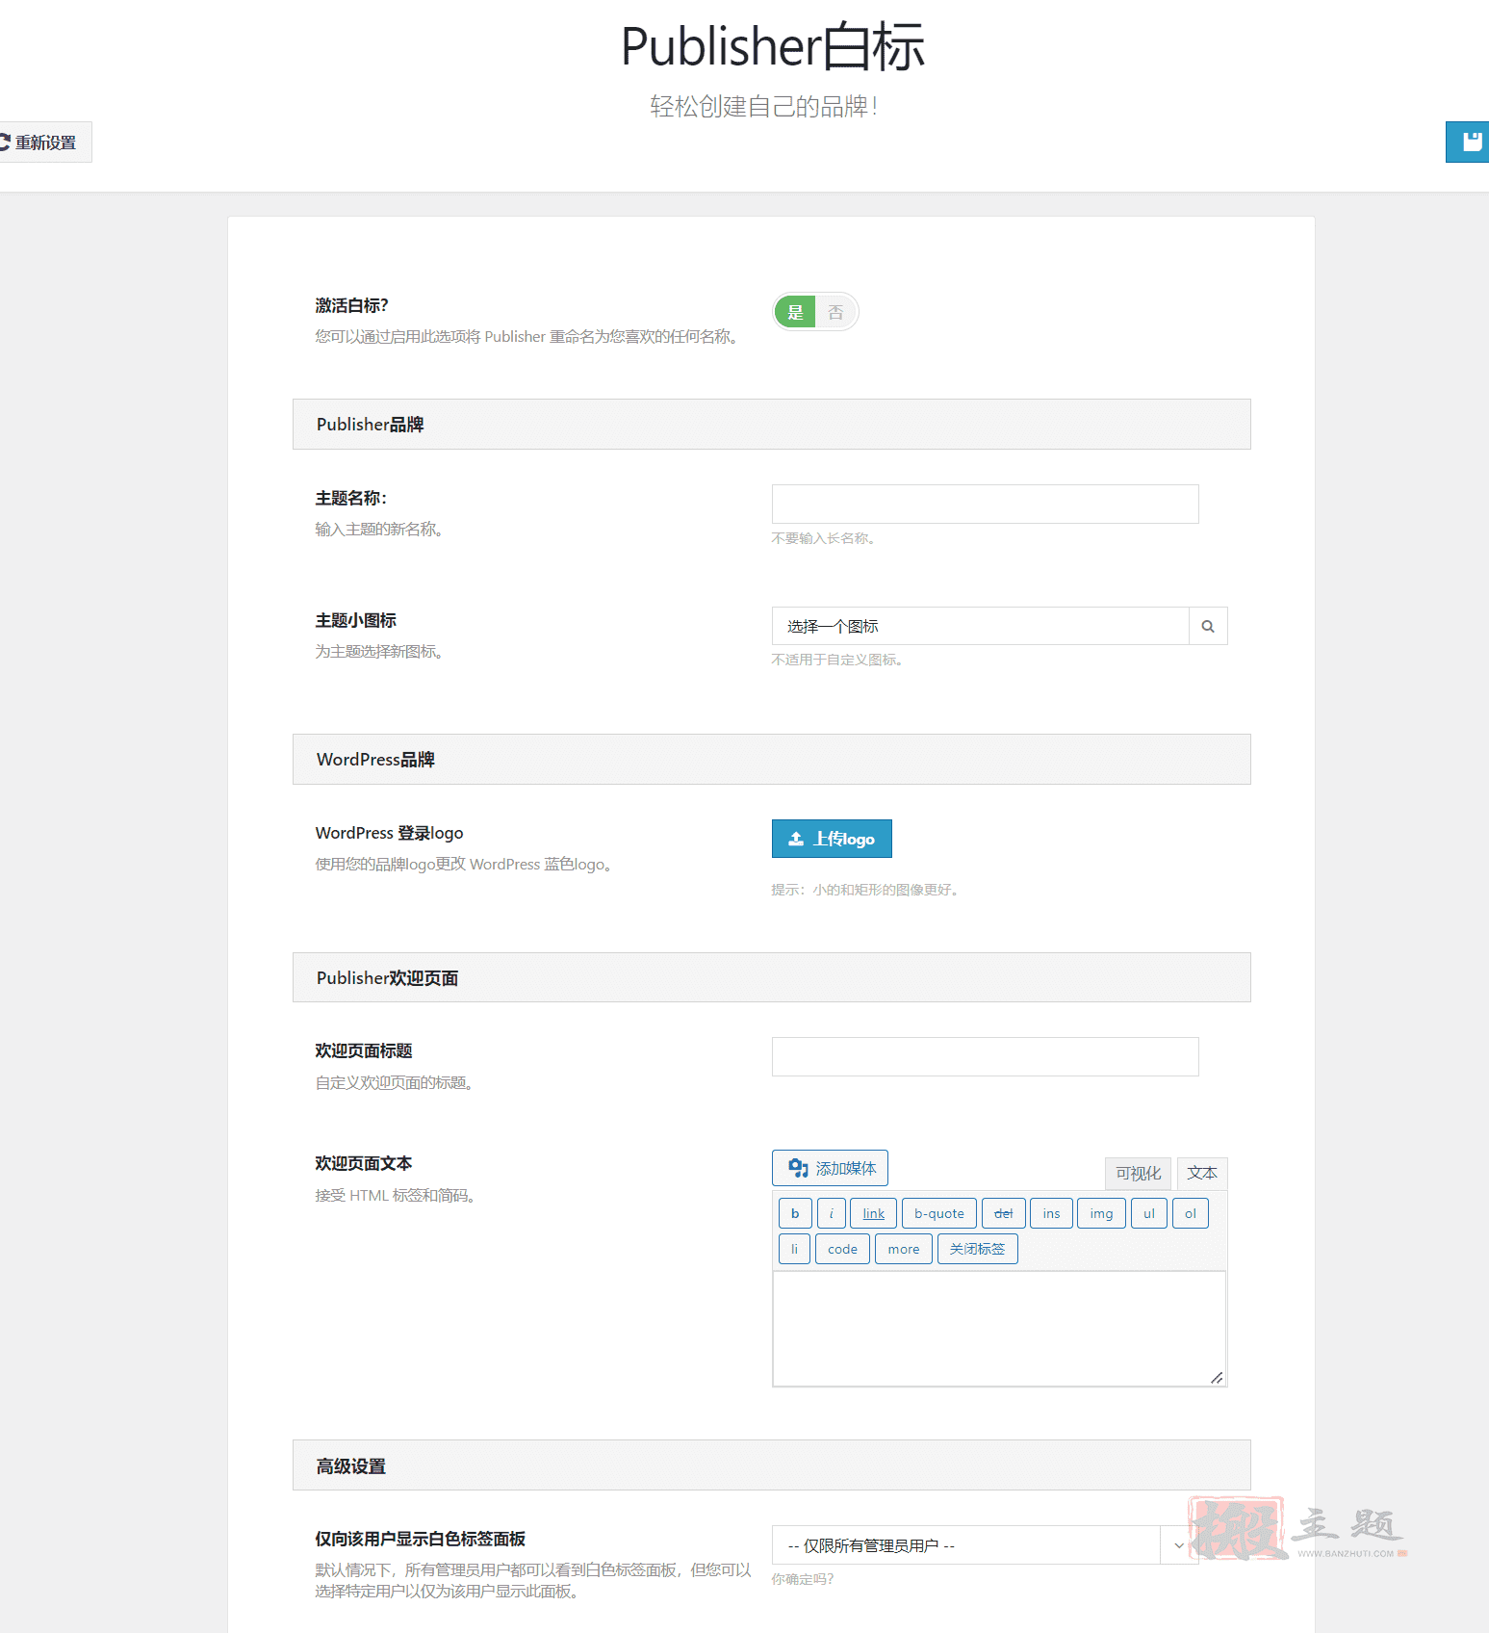This screenshot has width=1489, height=1633.
Task: Click the WordPress品牌 section header
Action: [x=771, y=760]
